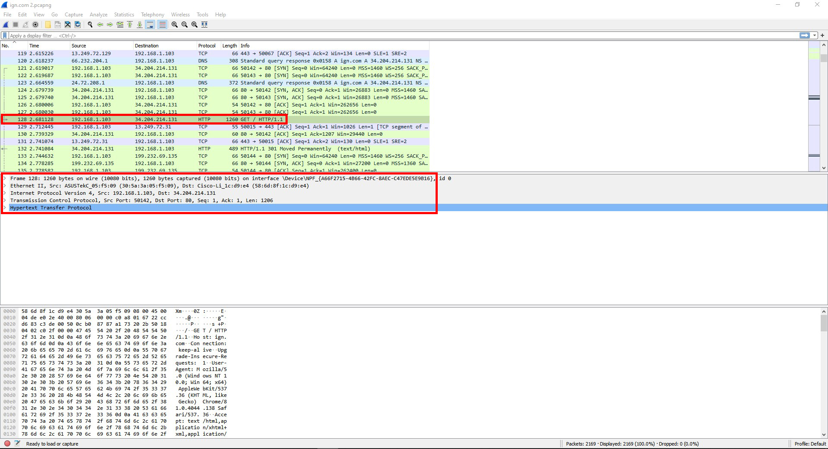Image resolution: width=828 pixels, height=449 pixels.
Task: Toggle packet colorization rules
Action: click(x=162, y=25)
